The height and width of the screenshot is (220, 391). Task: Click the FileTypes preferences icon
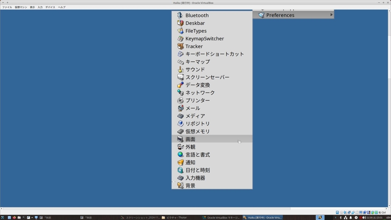180,31
